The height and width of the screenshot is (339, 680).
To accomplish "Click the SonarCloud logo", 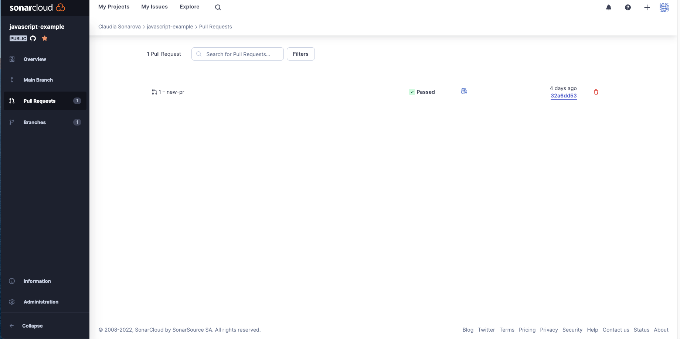I will click(x=37, y=7).
